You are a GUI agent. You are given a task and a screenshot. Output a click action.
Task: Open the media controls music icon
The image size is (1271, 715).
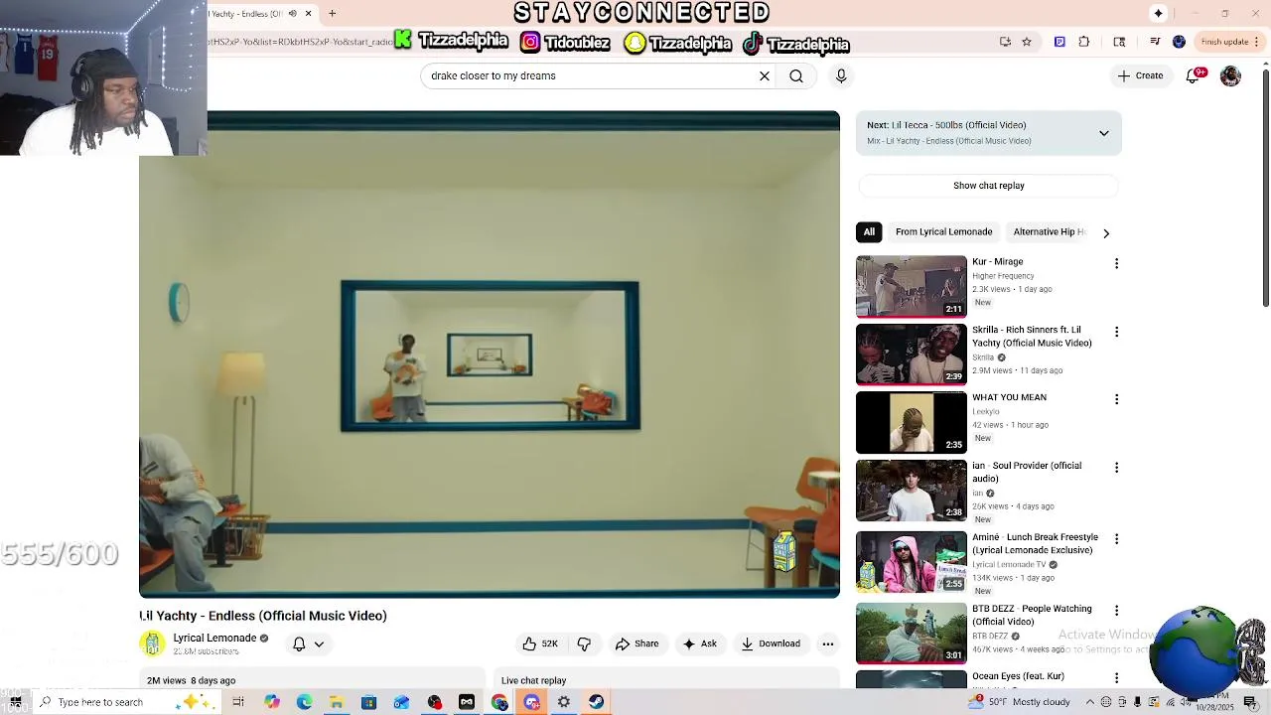tap(1155, 42)
